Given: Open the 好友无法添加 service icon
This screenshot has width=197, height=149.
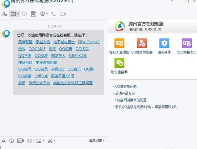Looking at the screenshot, I should click(119, 43).
